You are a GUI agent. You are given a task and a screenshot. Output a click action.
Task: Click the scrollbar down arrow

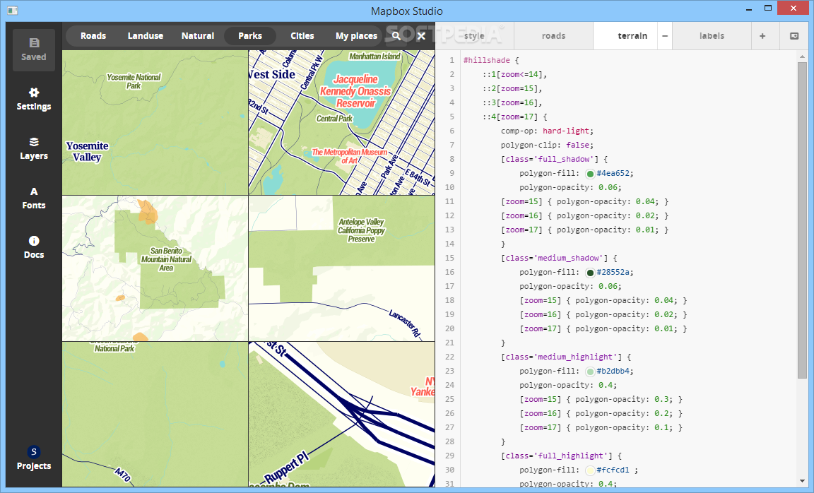coord(802,481)
